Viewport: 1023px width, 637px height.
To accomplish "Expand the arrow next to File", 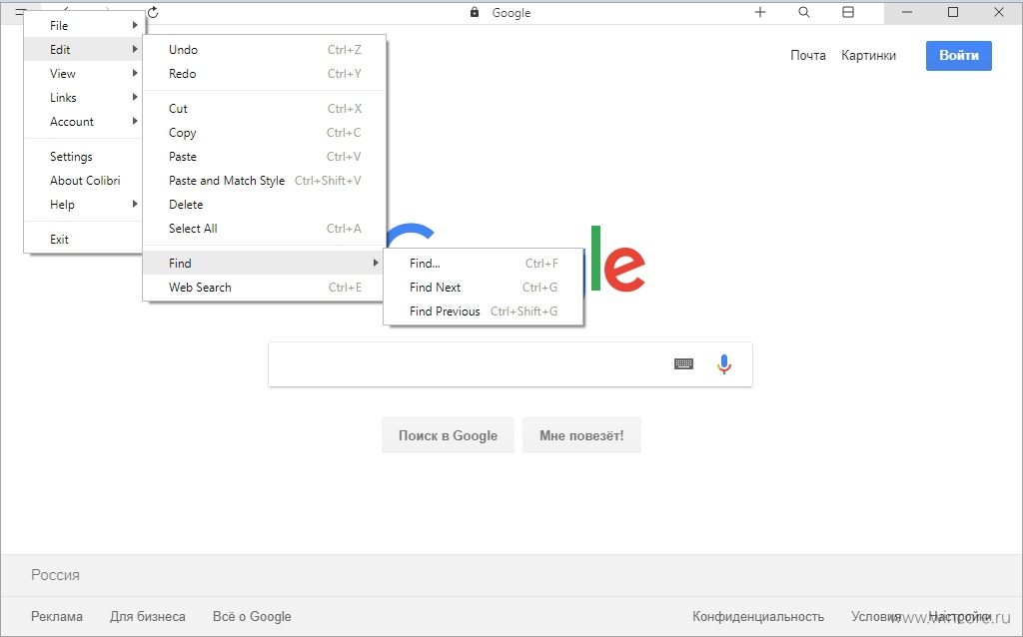I will pyautogui.click(x=135, y=25).
